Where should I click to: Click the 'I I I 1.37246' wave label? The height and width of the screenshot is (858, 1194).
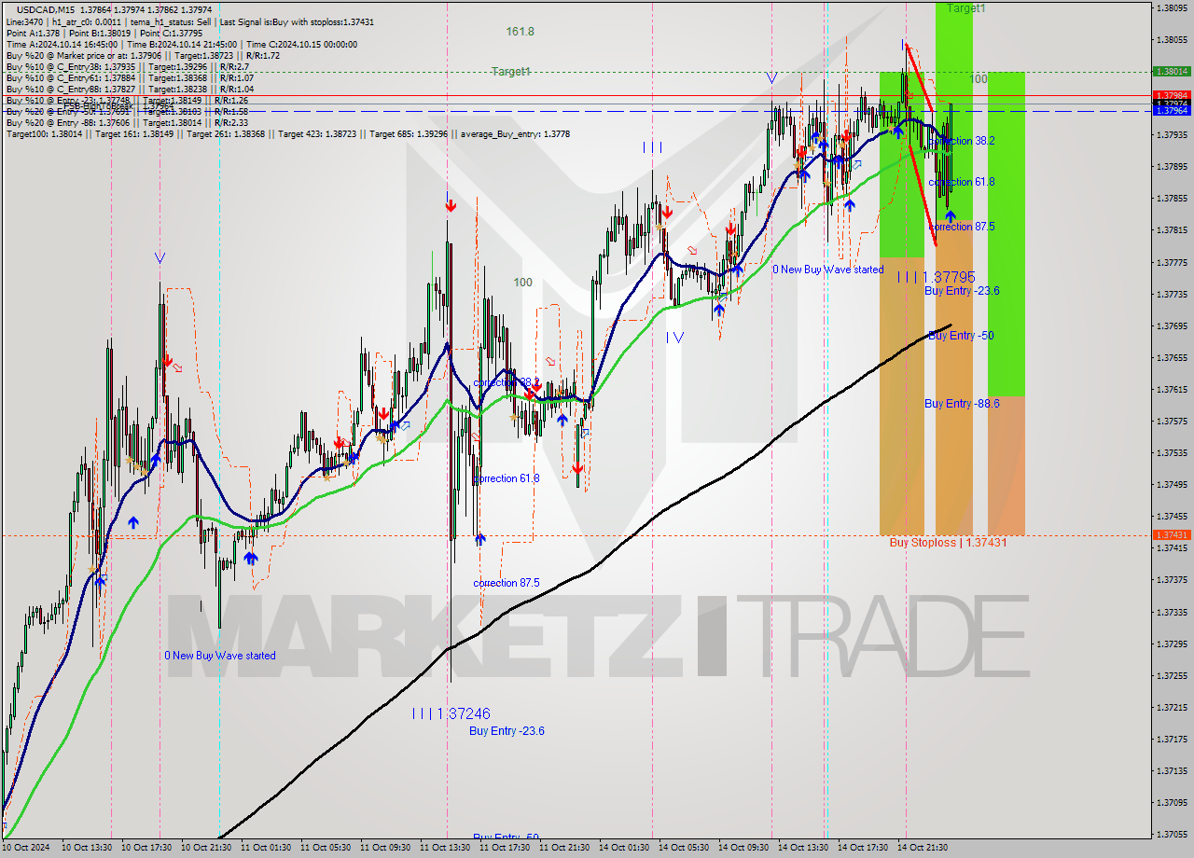coord(451,713)
